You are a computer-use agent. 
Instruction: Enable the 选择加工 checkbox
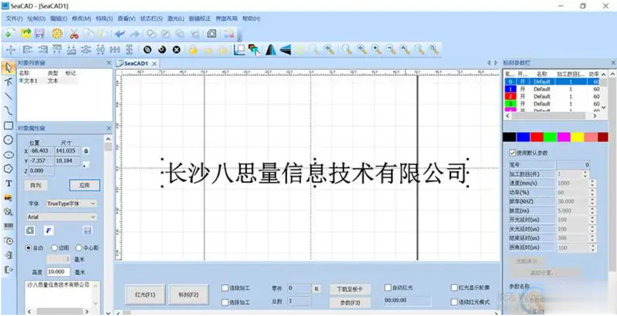pyautogui.click(x=225, y=302)
